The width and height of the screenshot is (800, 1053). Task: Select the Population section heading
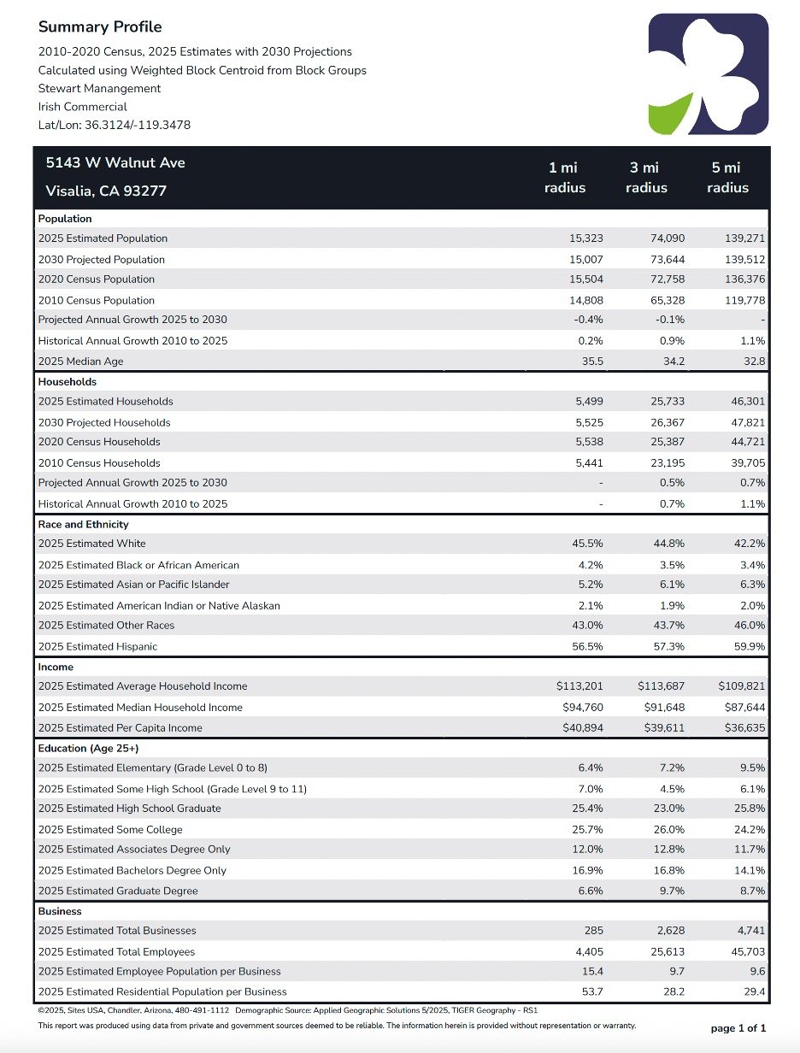click(65, 219)
